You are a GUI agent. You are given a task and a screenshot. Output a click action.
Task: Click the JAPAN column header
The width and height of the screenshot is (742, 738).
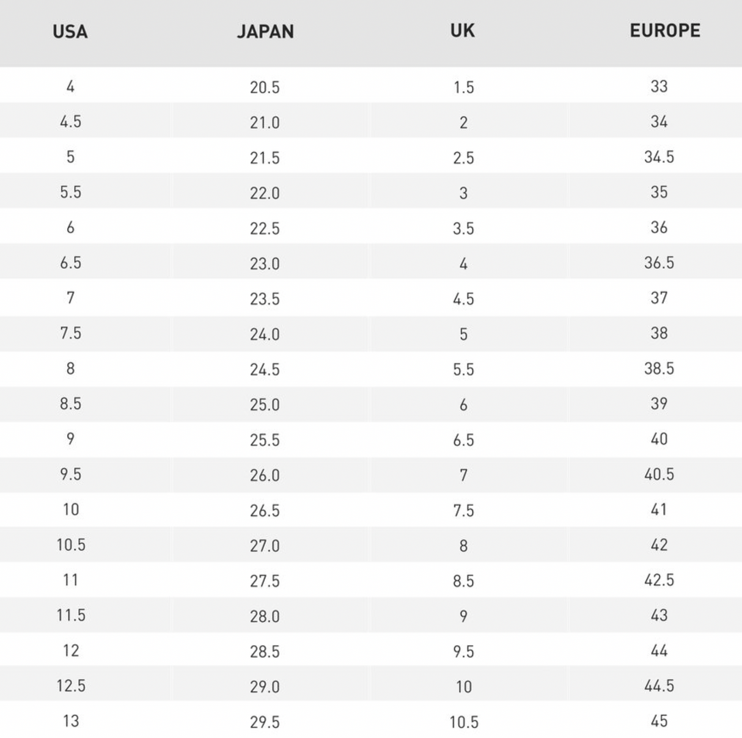pyautogui.click(x=265, y=32)
